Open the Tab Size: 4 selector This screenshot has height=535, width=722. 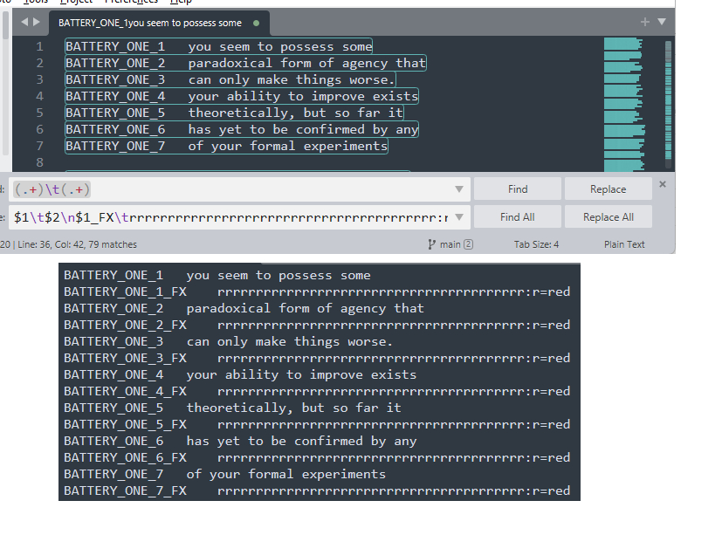click(x=536, y=244)
